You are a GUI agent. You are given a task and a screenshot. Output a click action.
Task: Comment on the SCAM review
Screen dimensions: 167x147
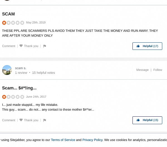(9, 46)
